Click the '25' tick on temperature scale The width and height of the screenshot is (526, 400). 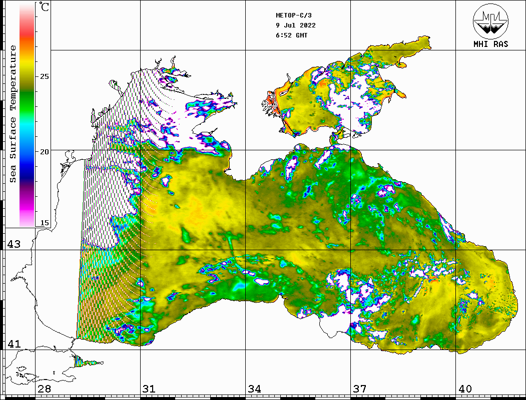click(44, 76)
